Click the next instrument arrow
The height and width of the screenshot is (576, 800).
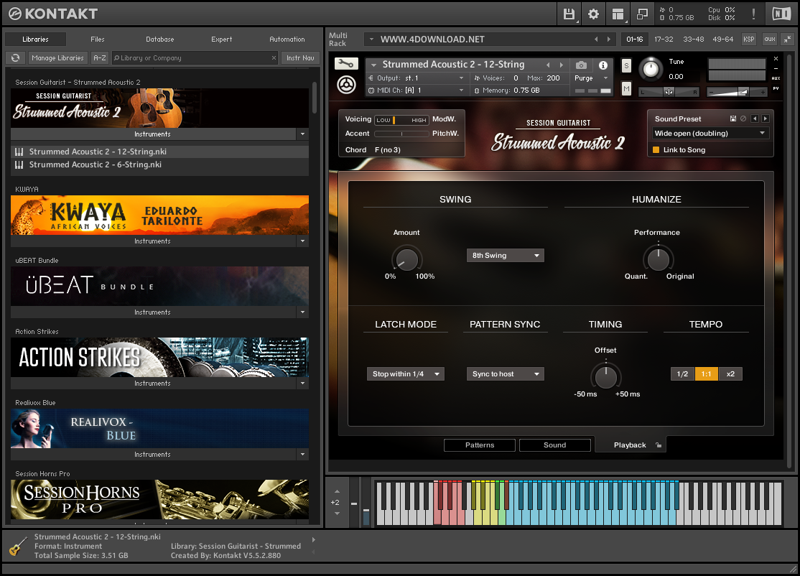562,65
